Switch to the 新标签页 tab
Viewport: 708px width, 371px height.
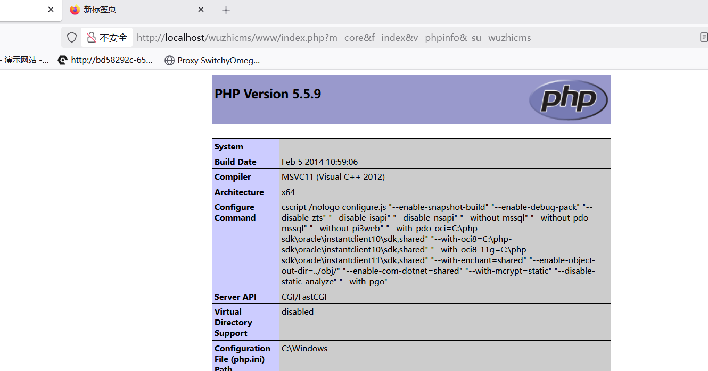tap(128, 10)
